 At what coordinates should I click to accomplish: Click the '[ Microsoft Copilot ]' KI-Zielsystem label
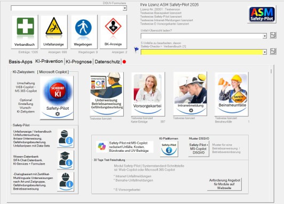[x=53, y=72]
